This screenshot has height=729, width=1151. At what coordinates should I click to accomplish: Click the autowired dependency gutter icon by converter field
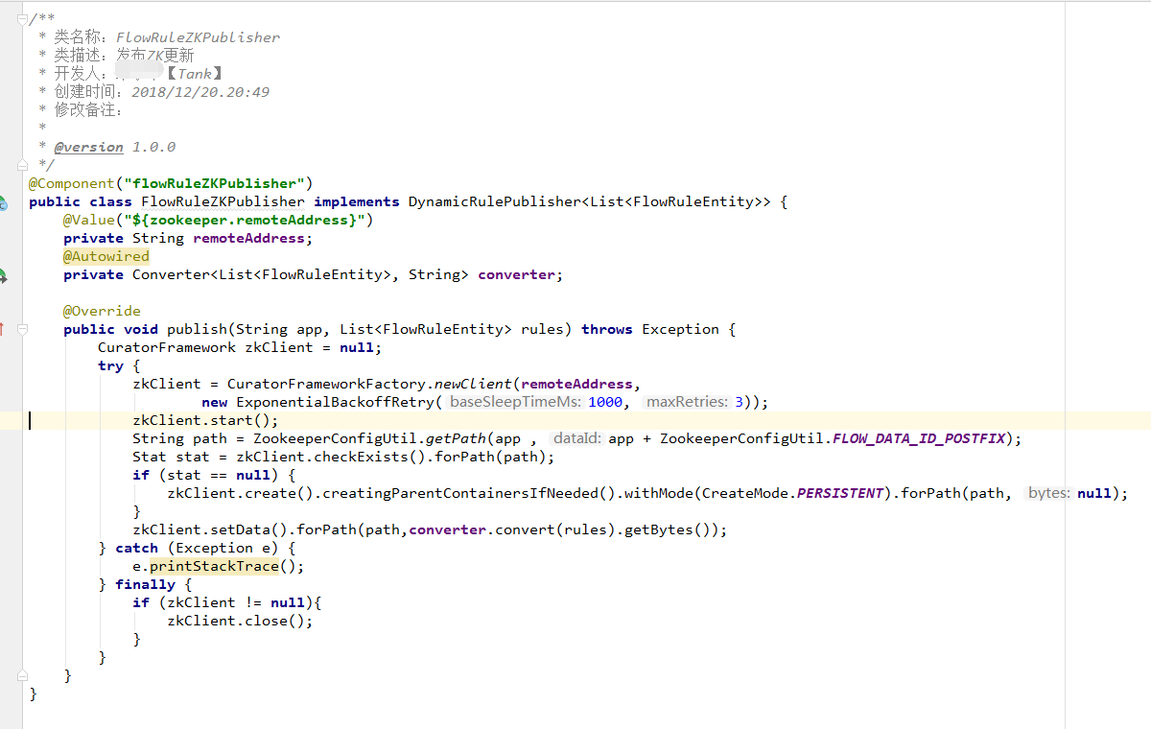point(3,275)
